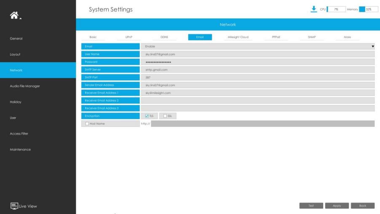Screen dimensions: 380x214
Task: Focus the SMTP Port field
Action: tap(257, 78)
